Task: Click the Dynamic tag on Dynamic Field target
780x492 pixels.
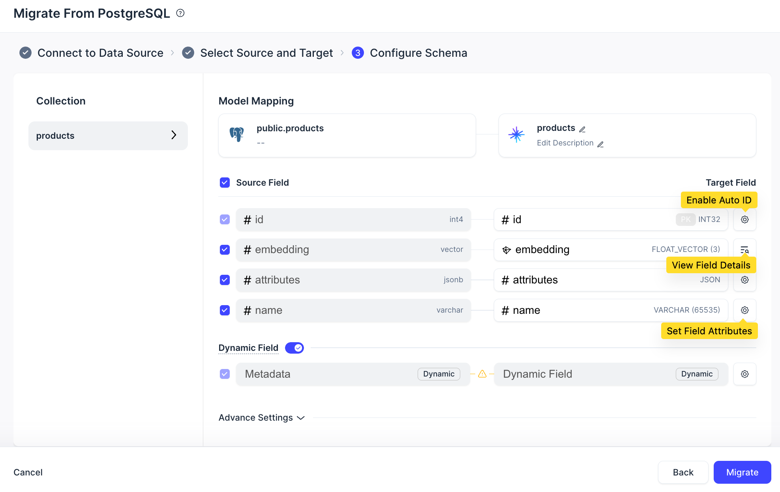Action: [x=697, y=374]
